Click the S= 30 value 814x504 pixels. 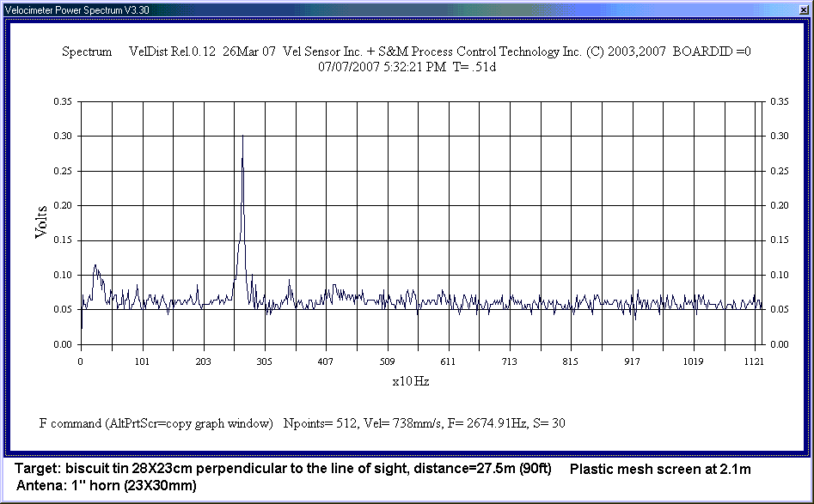pyautogui.click(x=549, y=423)
